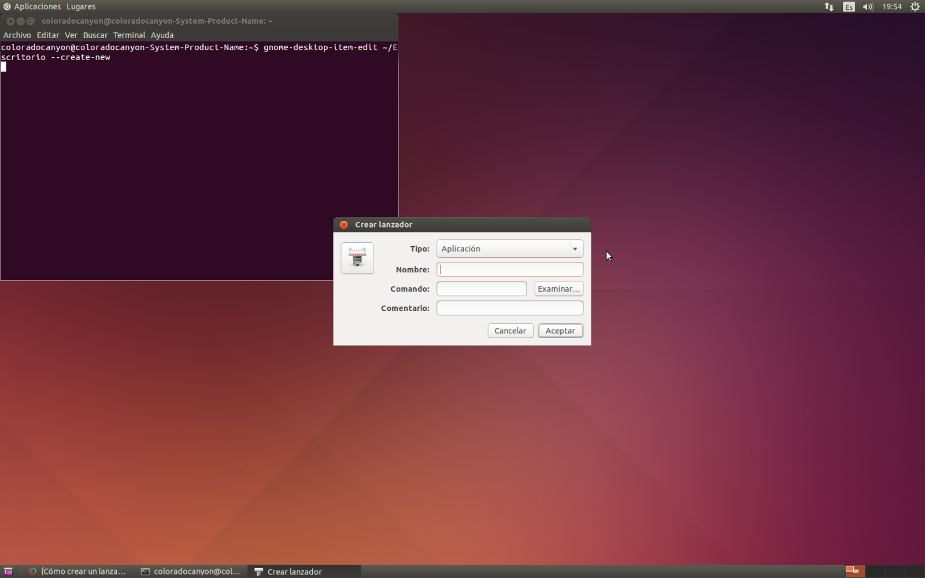
Task: Open the session gear menu top right
Action: click(x=915, y=6)
